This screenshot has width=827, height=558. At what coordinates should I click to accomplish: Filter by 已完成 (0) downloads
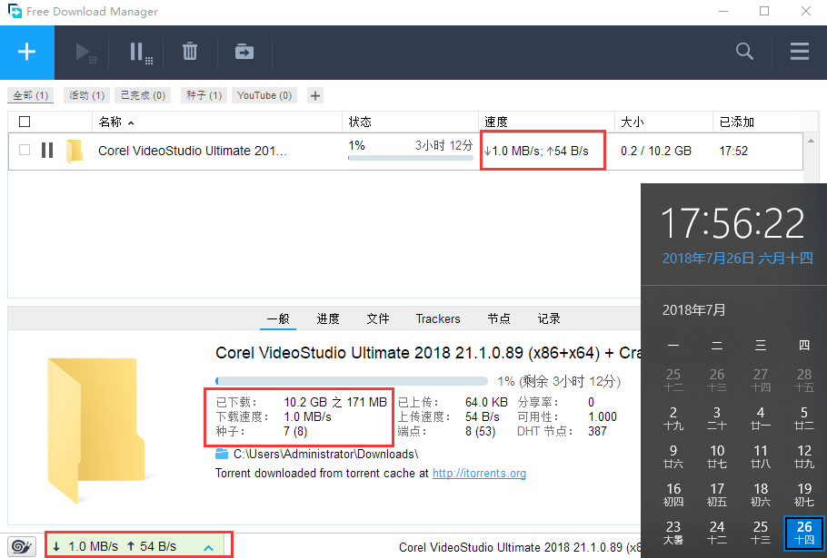[x=143, y=95]
